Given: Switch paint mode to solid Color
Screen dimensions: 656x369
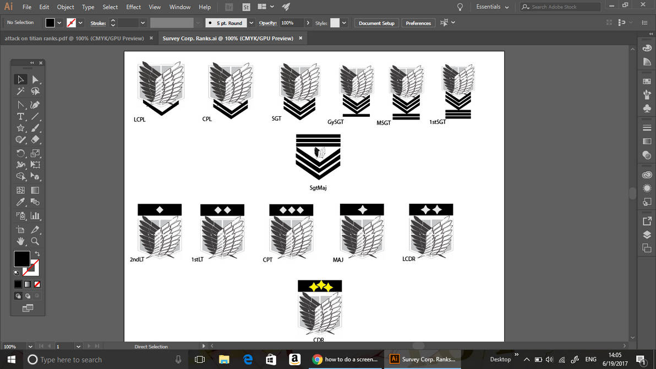Looking at the screenshot, I should tap(18, 284).
